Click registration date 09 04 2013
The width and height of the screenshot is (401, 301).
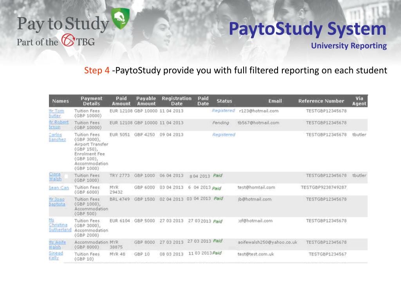pos(172,135)
